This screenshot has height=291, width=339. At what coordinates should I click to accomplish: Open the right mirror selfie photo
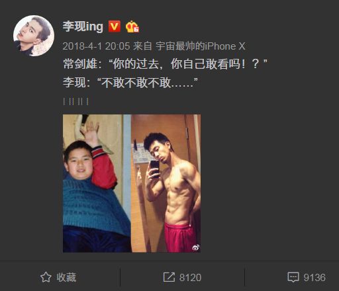click(x=166, y=183)
